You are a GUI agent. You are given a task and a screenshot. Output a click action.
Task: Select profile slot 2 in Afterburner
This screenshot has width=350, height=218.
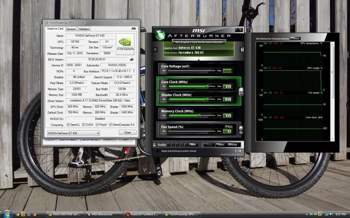pyautogui.click(x=173, y=145)
